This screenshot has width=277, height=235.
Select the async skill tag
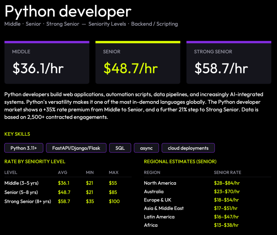(x=146, y=148)
